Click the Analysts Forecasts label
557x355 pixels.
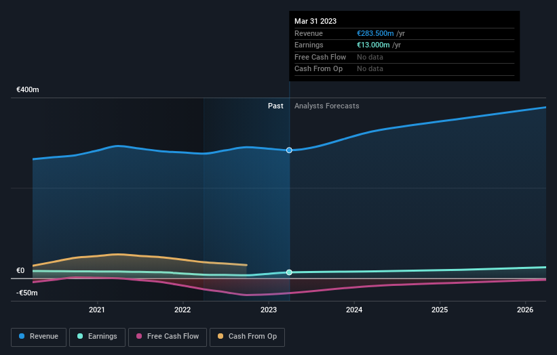327,106
